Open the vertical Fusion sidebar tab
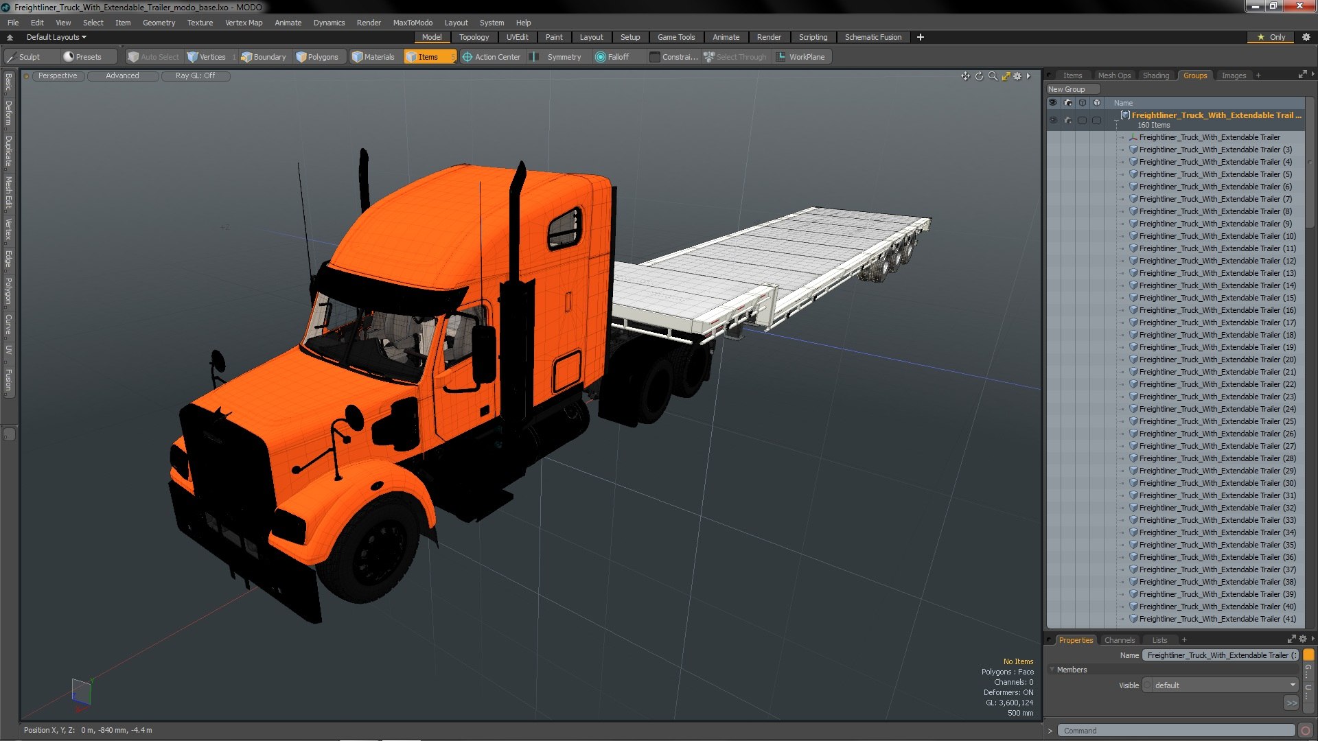Viewport: 1318px width, 741px height. point(9,380)
